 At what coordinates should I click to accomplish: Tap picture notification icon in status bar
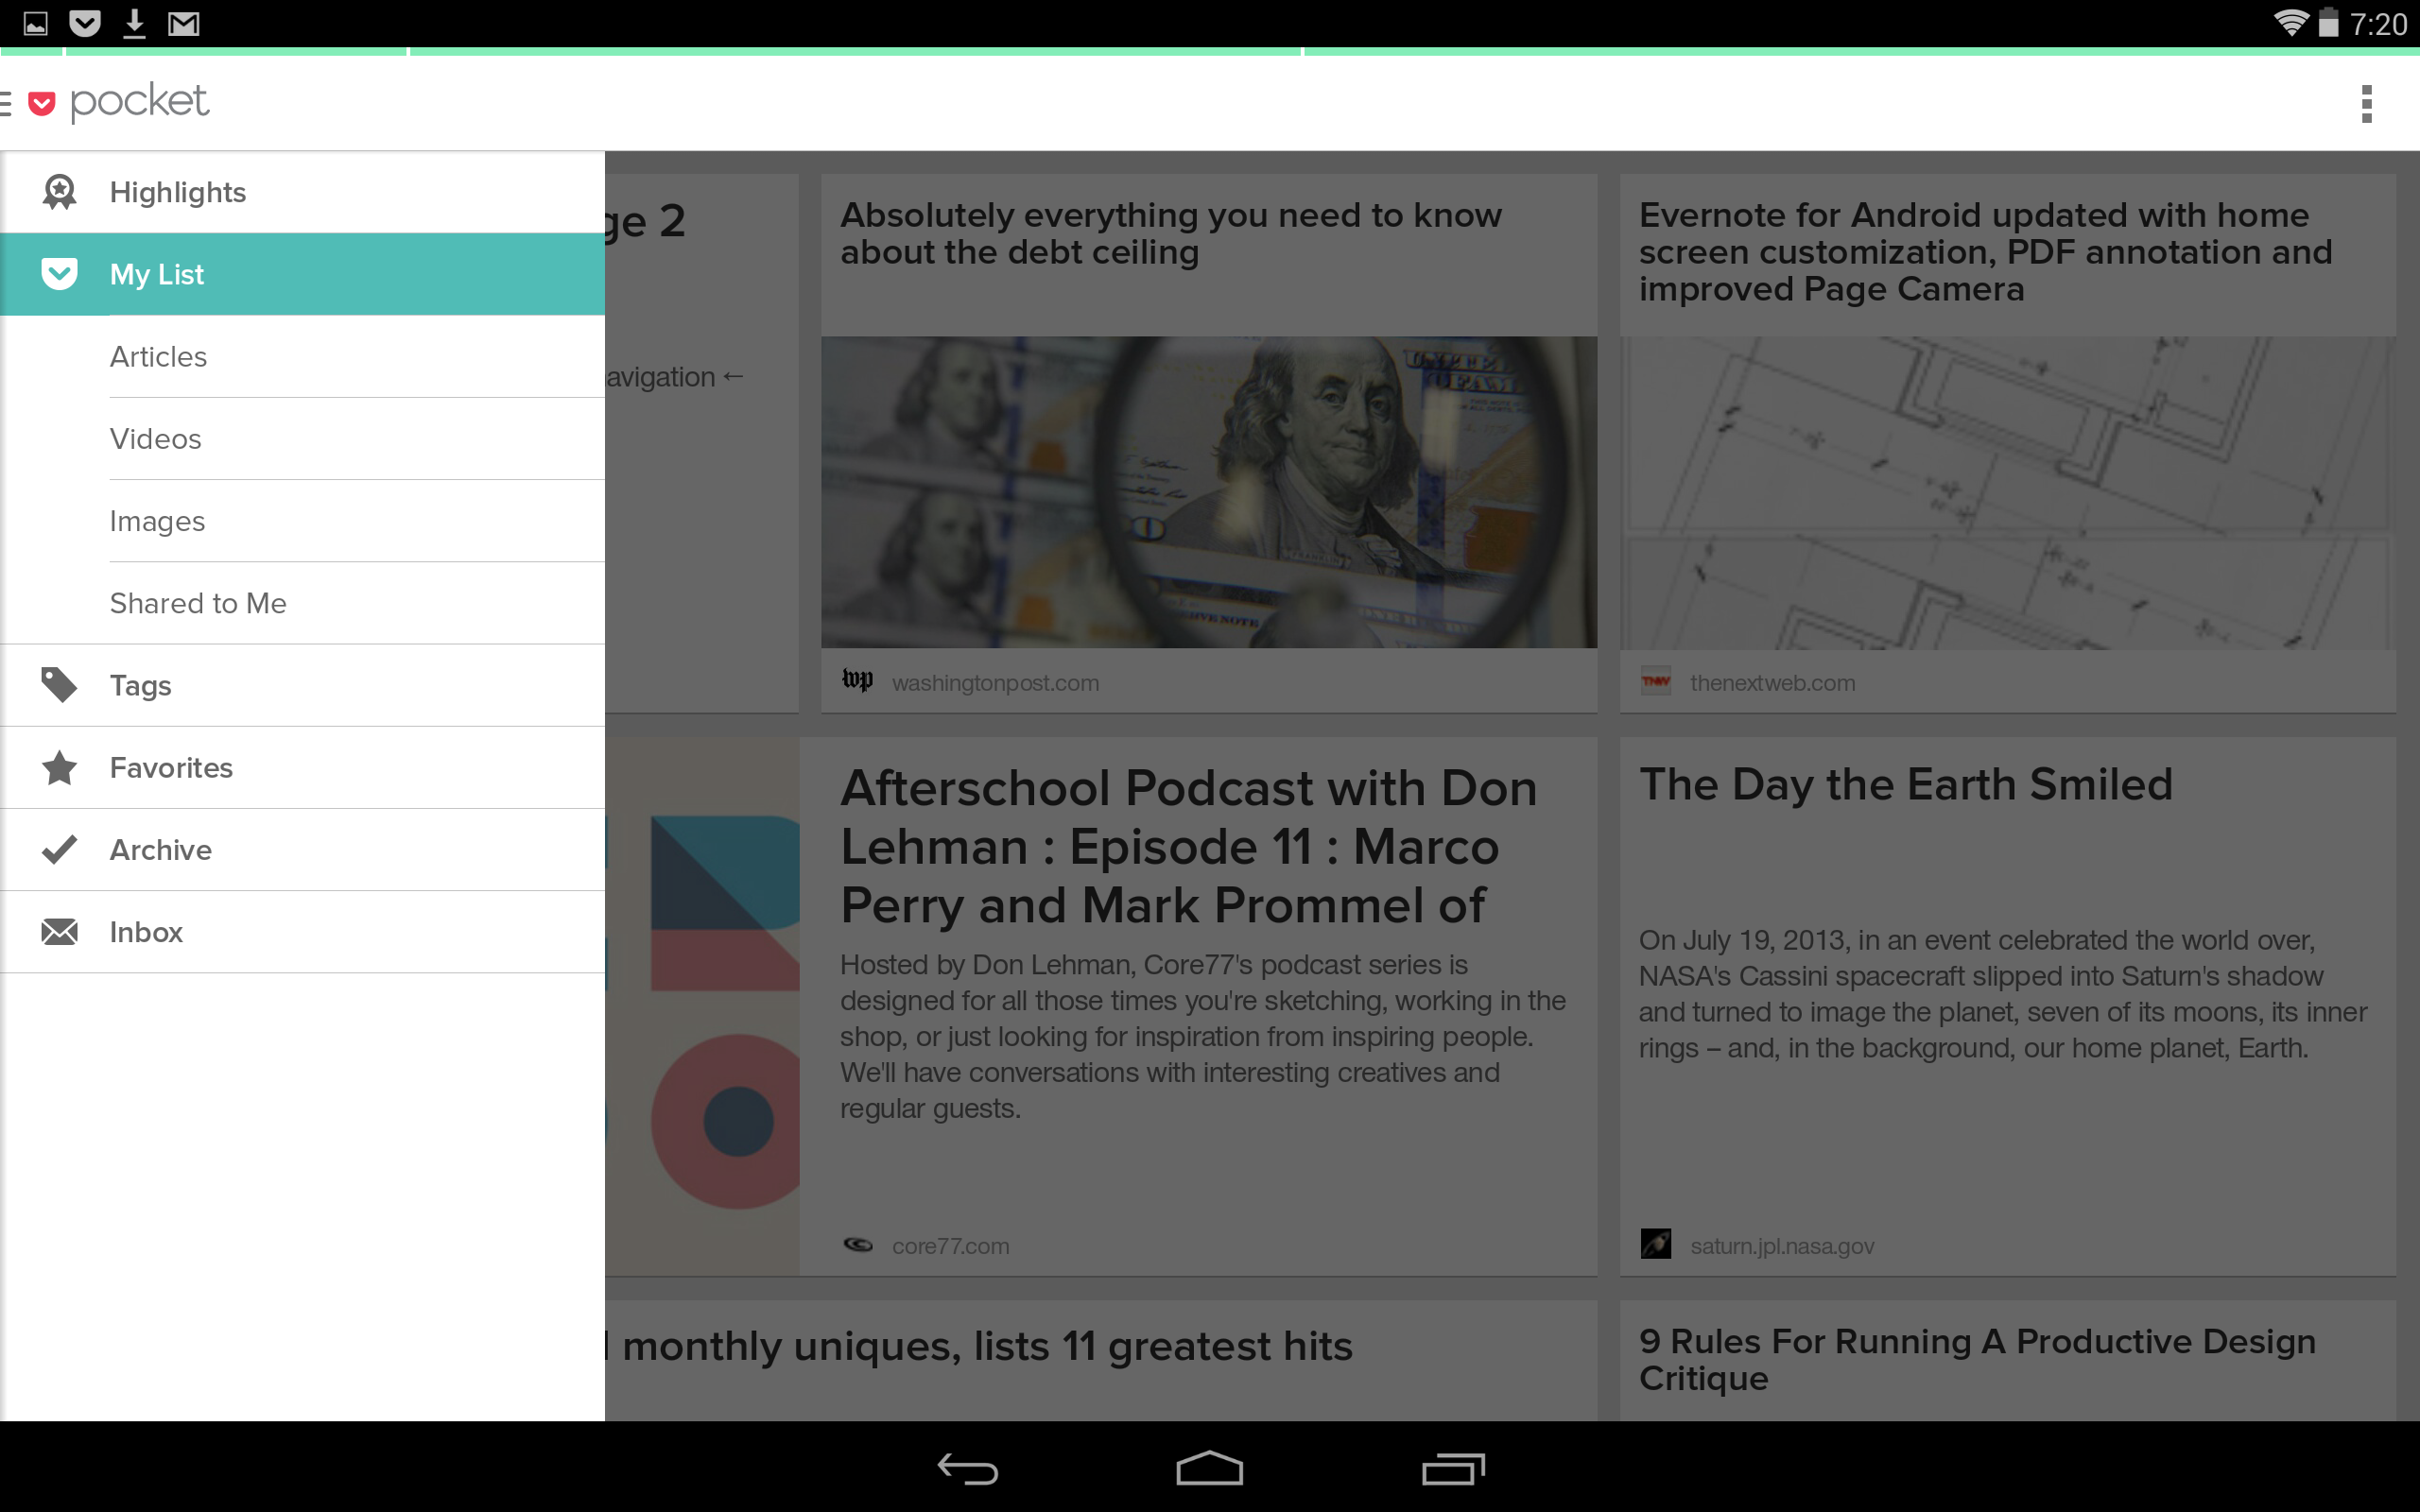tap(35, 23)
